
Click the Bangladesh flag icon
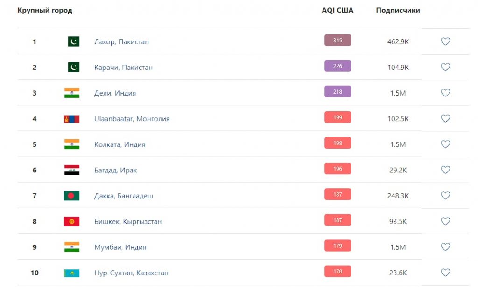tap(71, 196)
